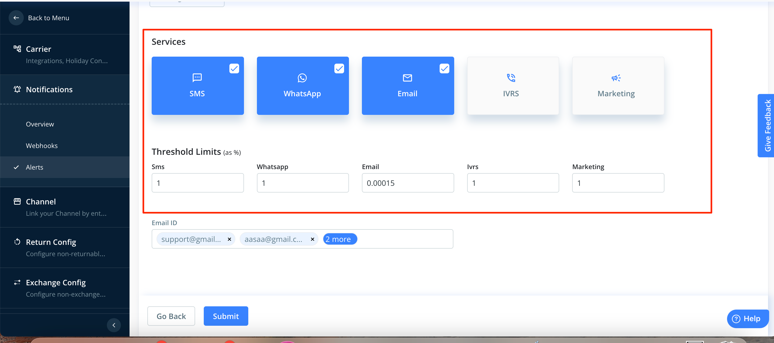Expand the '2 more' email chip
This screenshot has width=774, height=343.
340,239
